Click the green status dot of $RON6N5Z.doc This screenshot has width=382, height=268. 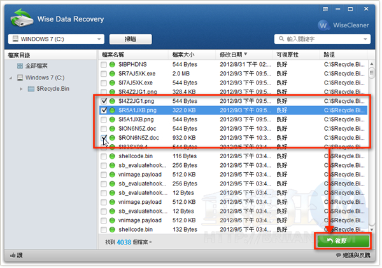point(112,138)
